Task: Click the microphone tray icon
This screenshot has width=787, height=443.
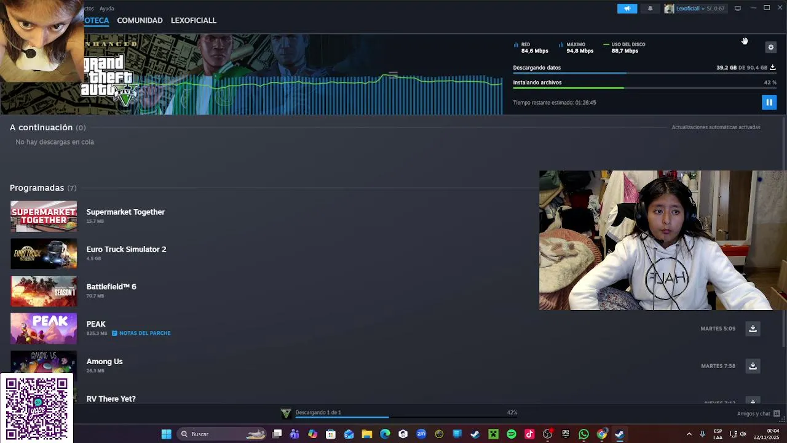Action: pos(702,434)
